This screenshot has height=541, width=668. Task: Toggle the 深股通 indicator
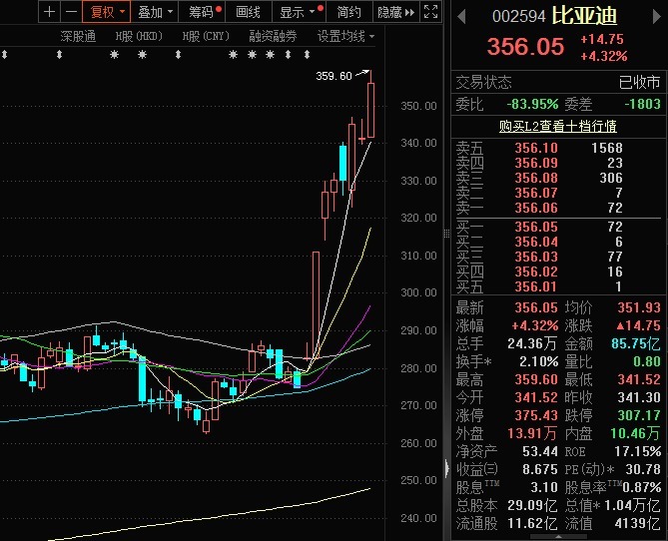click(78, 36)
